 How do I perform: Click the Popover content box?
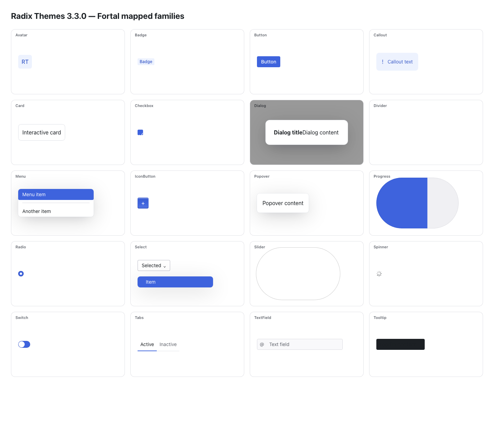[x=283, y=203]
